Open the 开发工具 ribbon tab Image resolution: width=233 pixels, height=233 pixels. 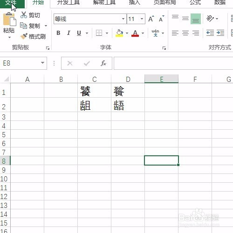(69, 2)
